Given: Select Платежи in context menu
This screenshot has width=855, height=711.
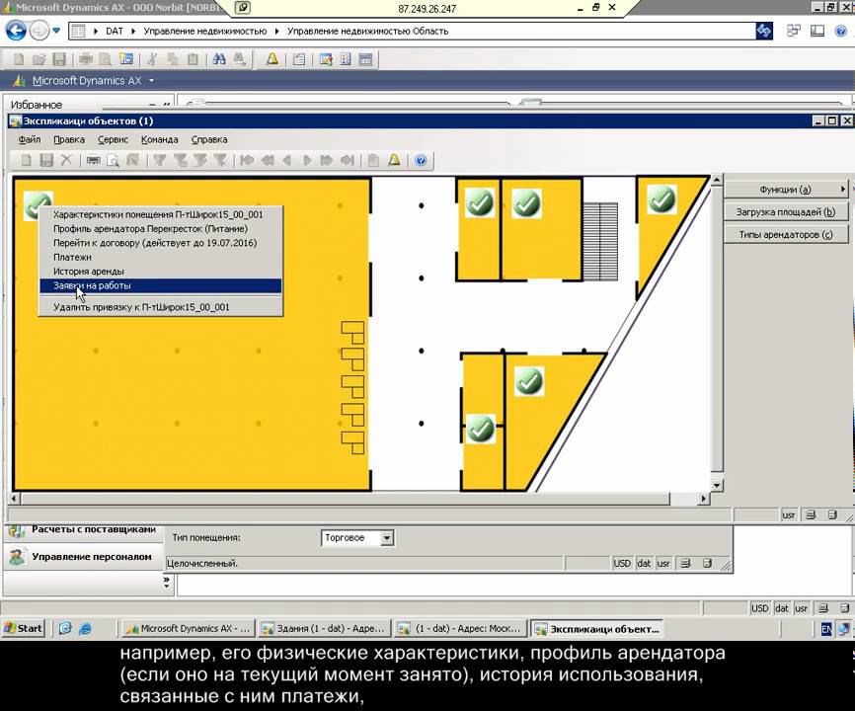Looking at the screenshot, I should coord(161,257).
